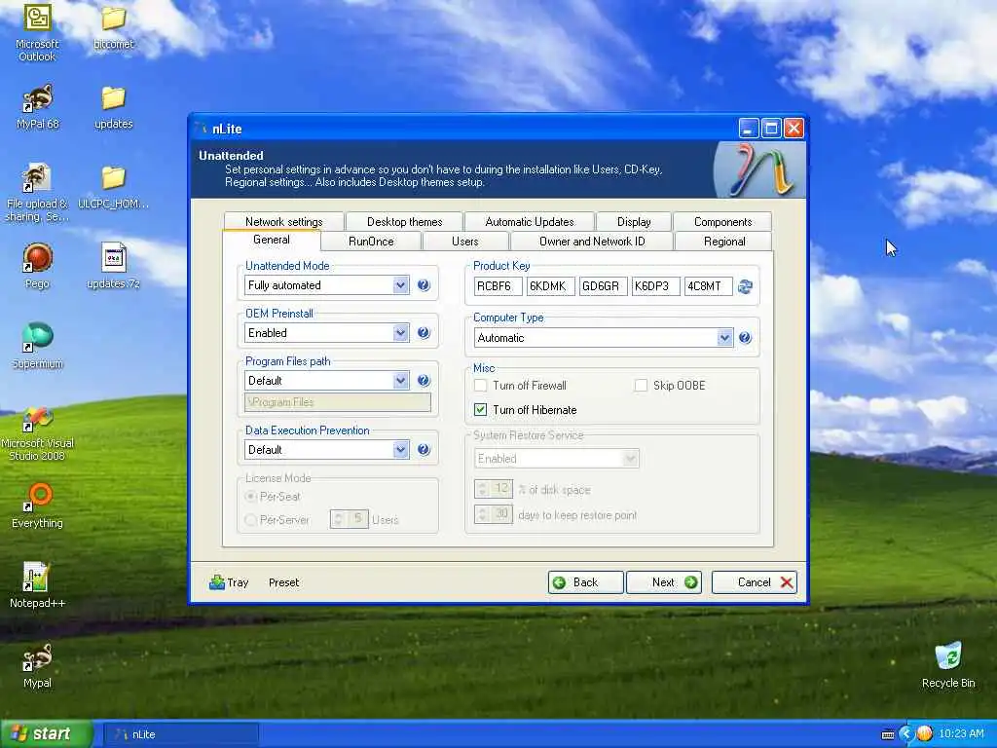Click the nLite taskbar button
The width and height of the screenshot is (997, 748).
tap(180, 734)
